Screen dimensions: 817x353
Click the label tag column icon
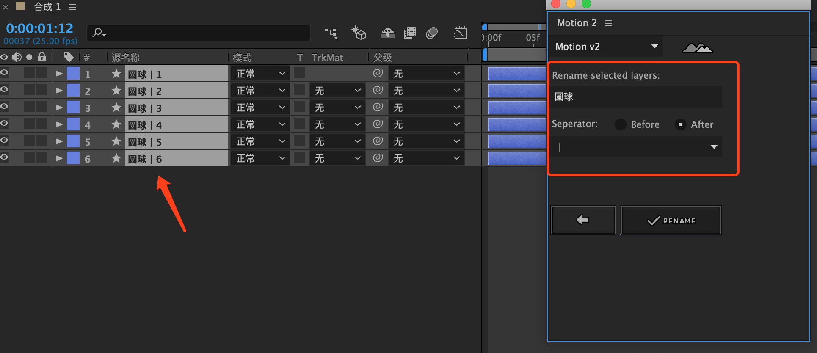click(x=68, y=57)
